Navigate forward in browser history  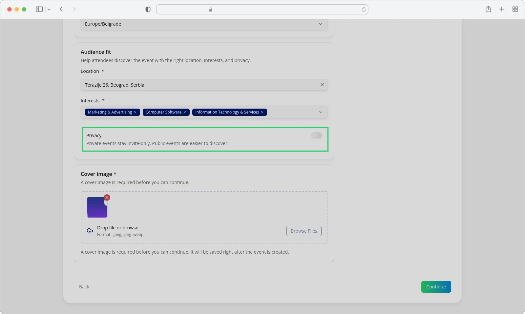[x=74, y=9]
